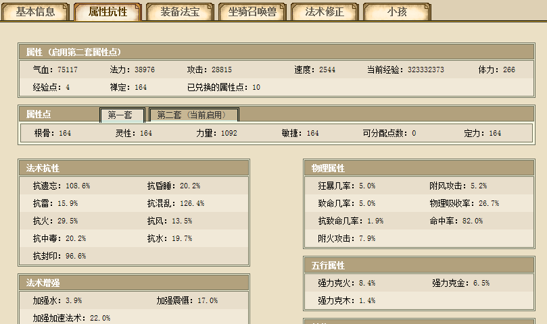
Task: Click the 力量 1092 attribute entry
Action: [x=216, y=134]
